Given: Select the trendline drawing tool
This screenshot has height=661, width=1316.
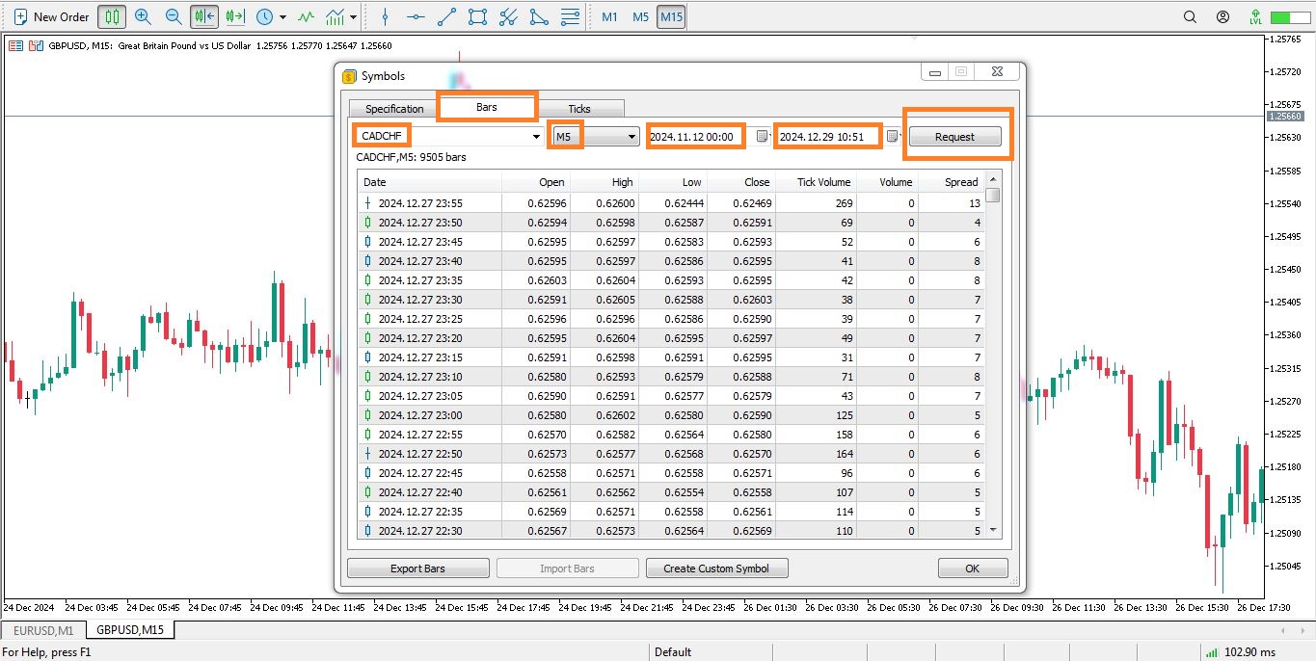Looking at the screenshot, I should click(446, 16).
